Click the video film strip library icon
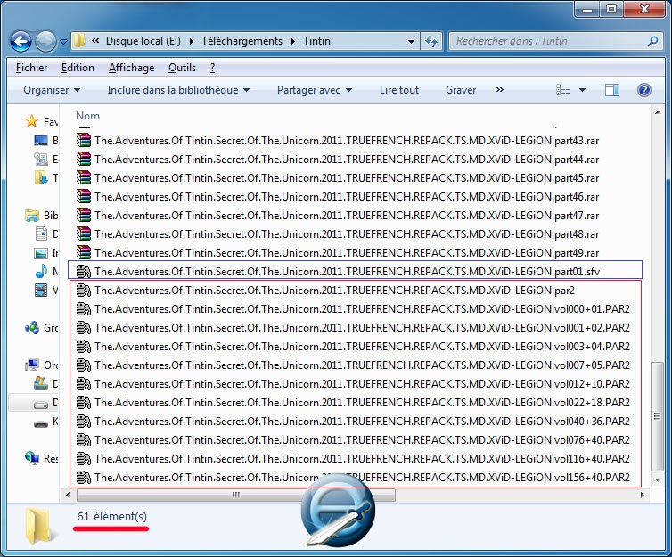672x557 pixels. [41, 290]
